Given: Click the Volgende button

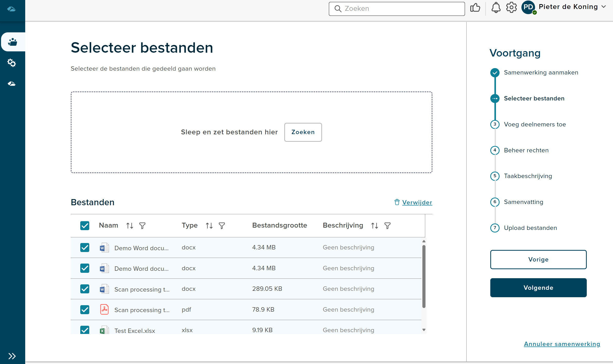Looking at the screenshot, I should 538,288.
